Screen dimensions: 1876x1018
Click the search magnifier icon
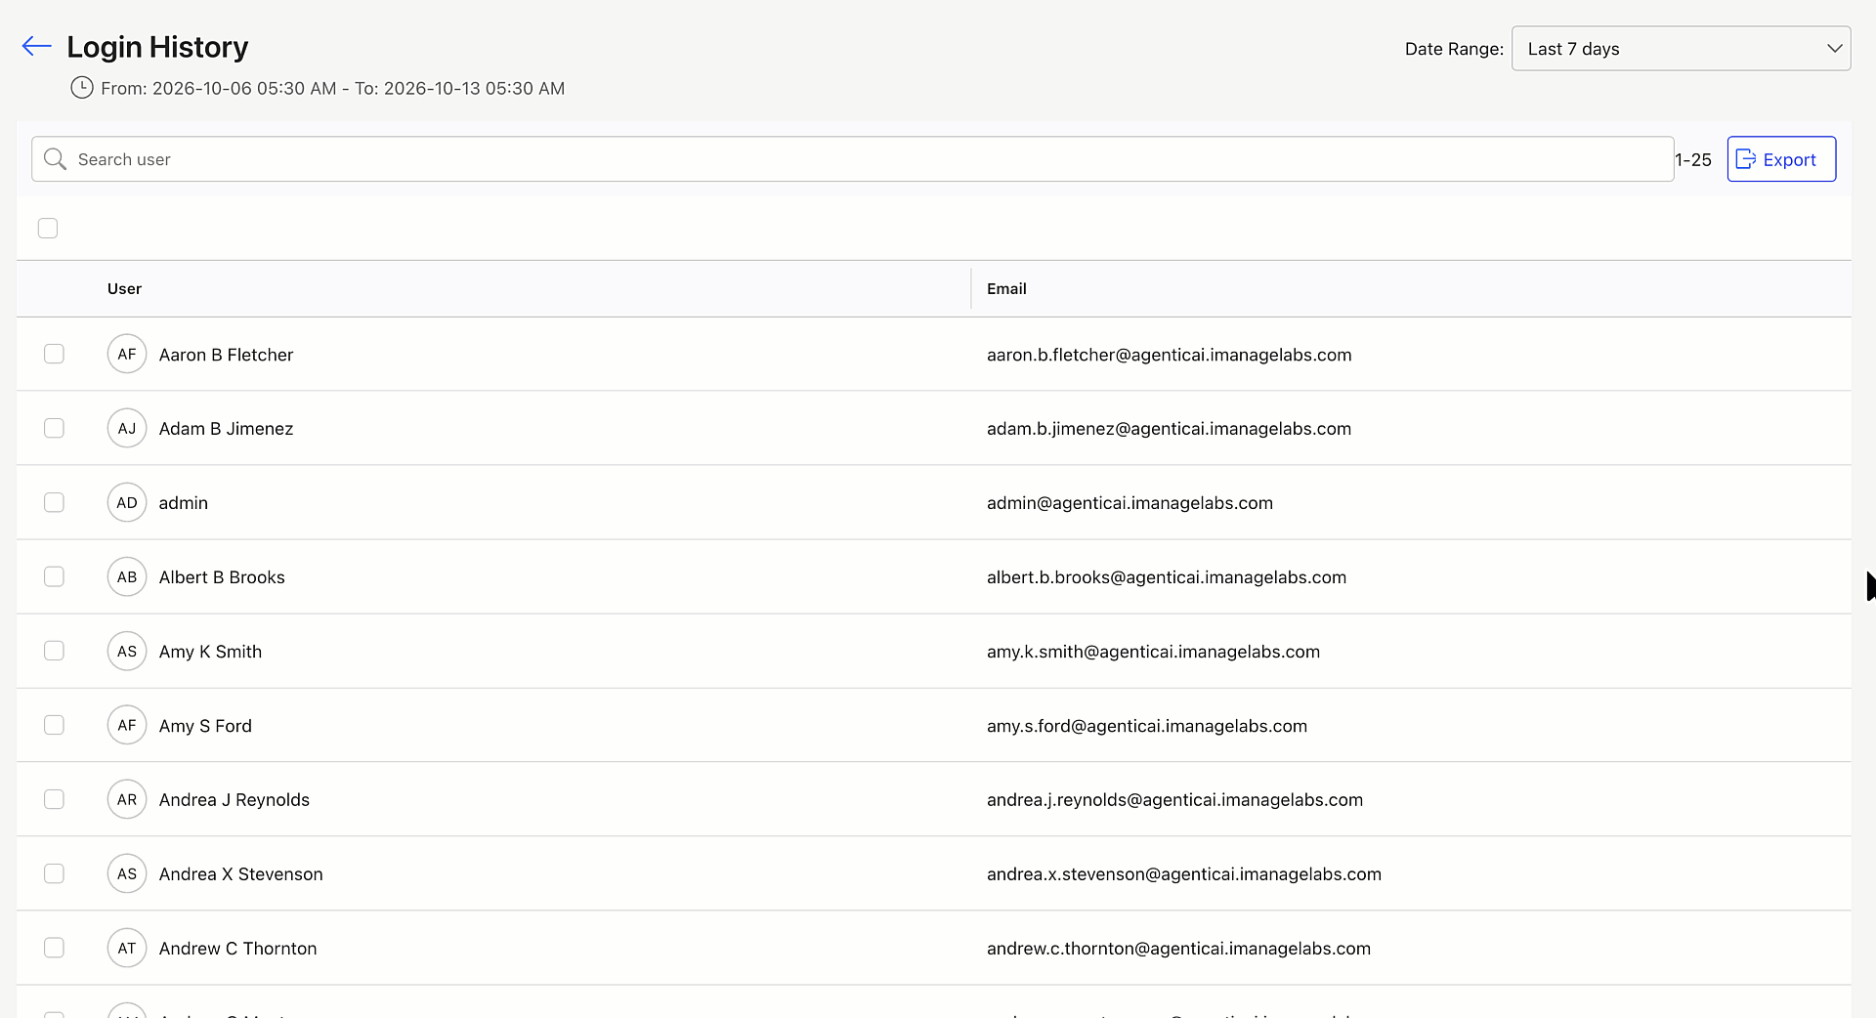(56, 159)
